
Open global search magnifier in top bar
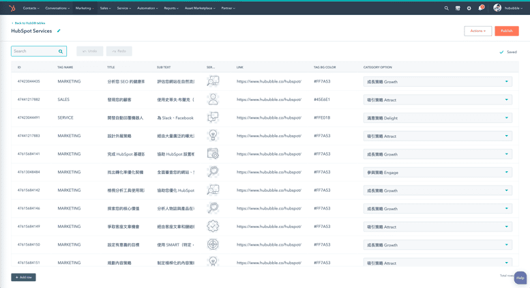(x=447, y=8)
